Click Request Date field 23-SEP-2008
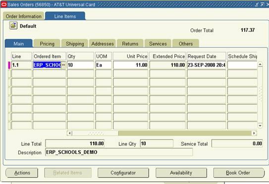Image resolution: width=269 pixels, height=184 pixels. click(207, 65)
